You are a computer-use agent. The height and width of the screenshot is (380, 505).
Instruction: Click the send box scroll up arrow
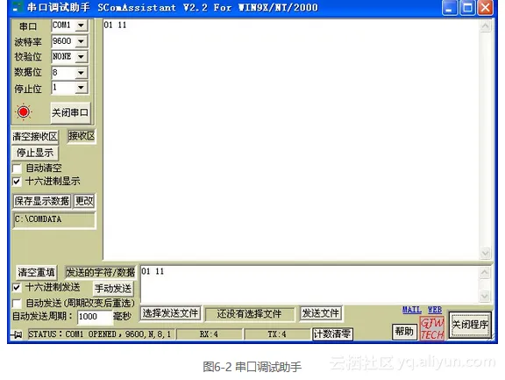pyautogui.click(x=485, y=273)
